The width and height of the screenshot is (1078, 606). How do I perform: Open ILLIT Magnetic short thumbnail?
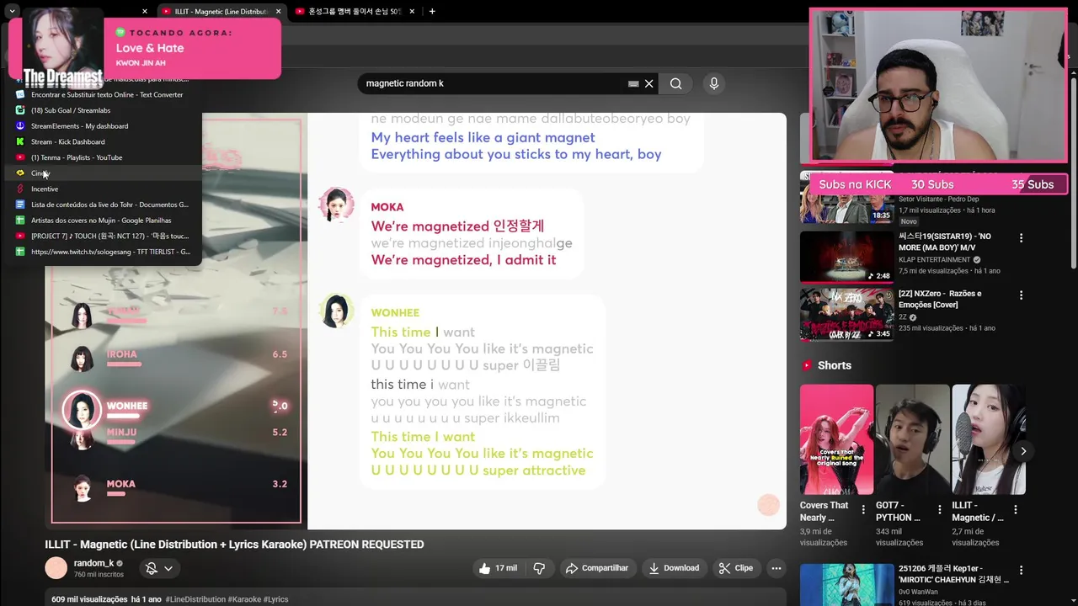988,439
